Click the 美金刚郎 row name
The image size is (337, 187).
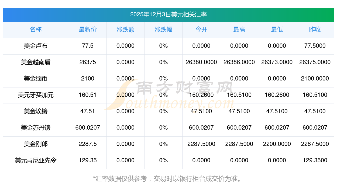pyautogui.click(x=36, y=144)
